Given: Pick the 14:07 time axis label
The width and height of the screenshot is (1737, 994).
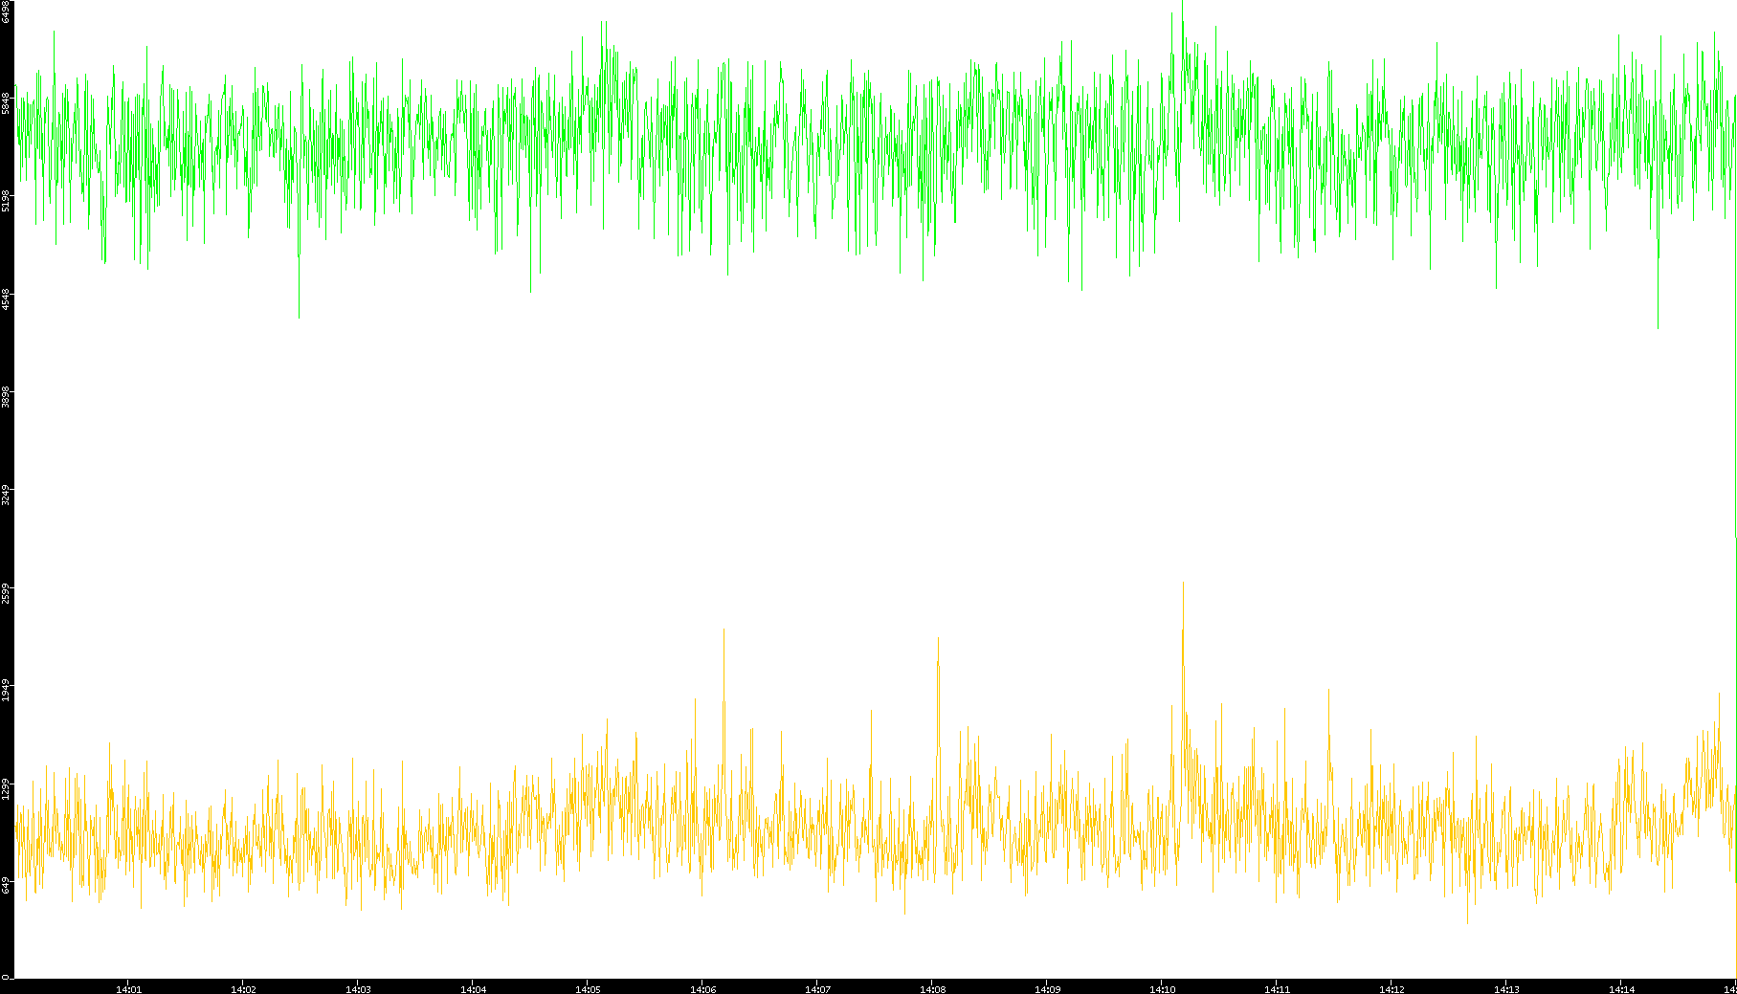Looking at the screenshot, I should [x=817, y=989].
